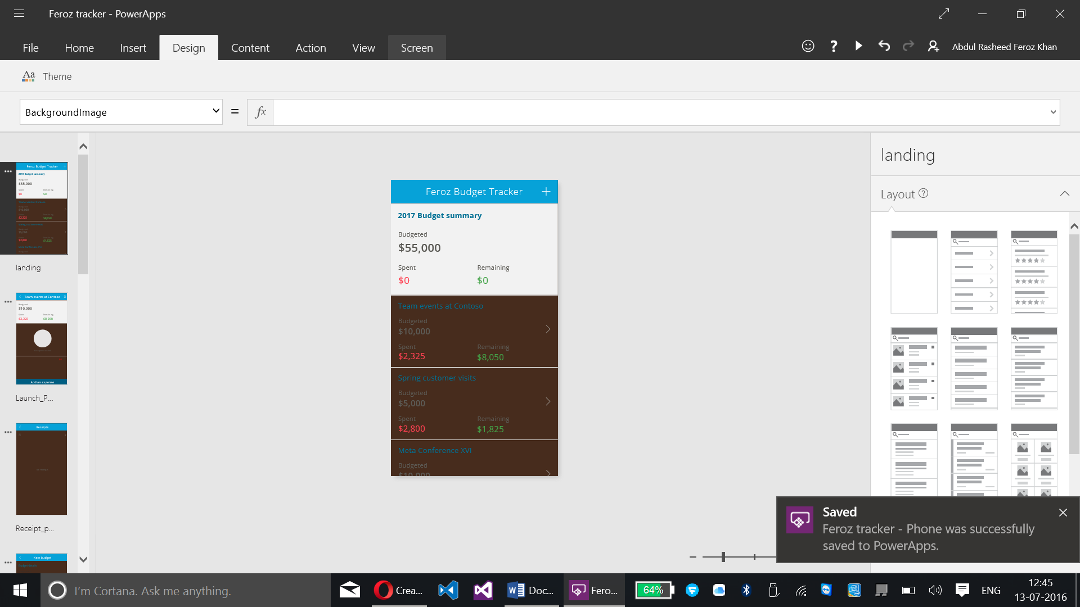Screen dimensions: 1080x607
Task: Select the blank layout template
Action: click(914, 272)
